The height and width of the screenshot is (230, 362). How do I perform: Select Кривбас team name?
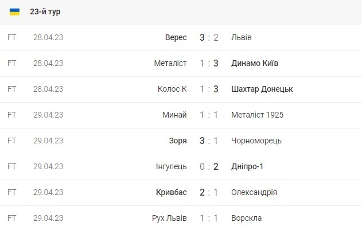tap(171, 192)
